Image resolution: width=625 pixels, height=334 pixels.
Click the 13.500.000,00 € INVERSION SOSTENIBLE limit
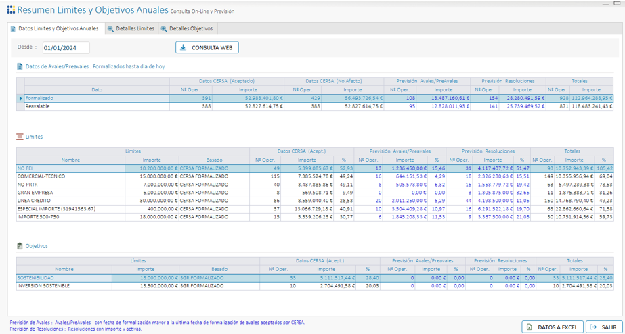146,286
